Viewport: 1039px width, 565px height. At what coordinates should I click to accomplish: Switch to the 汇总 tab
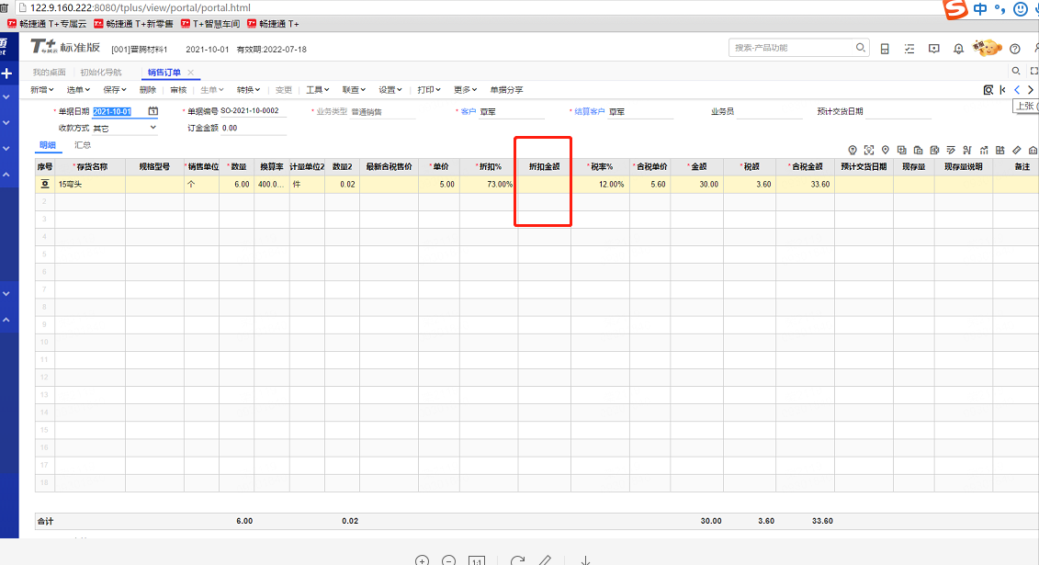[x=82, y=145]
